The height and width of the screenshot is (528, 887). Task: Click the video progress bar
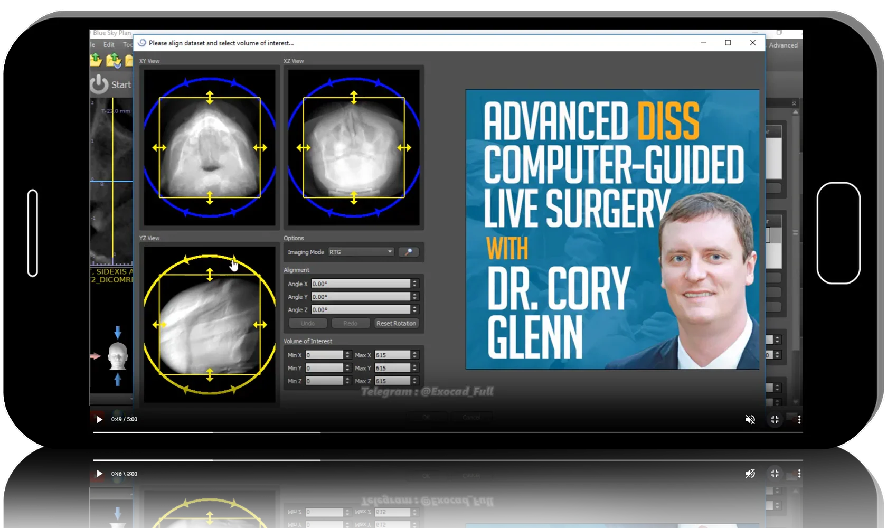pos(448,432)
